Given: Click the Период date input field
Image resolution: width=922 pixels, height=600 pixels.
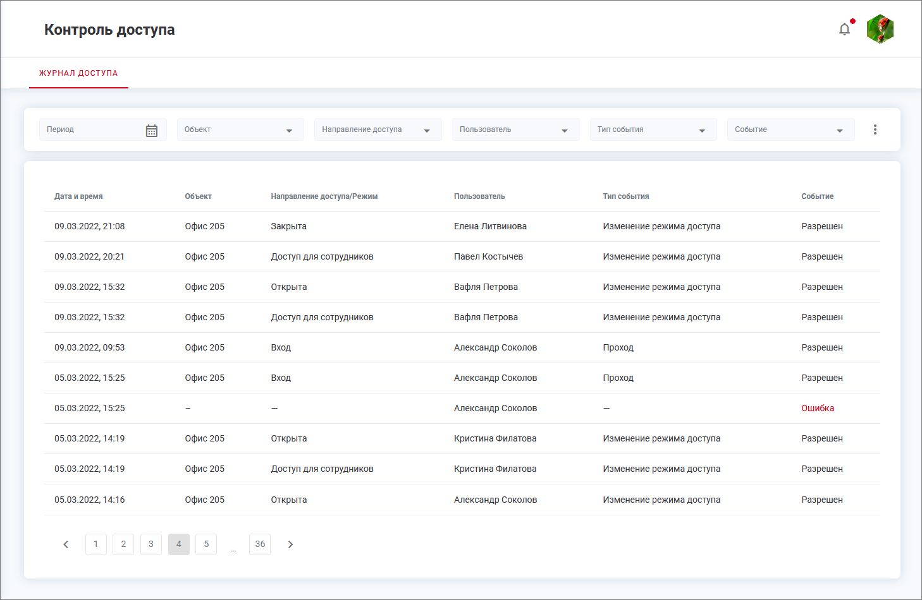Looking at the screenshot, I should coord(92,129).
